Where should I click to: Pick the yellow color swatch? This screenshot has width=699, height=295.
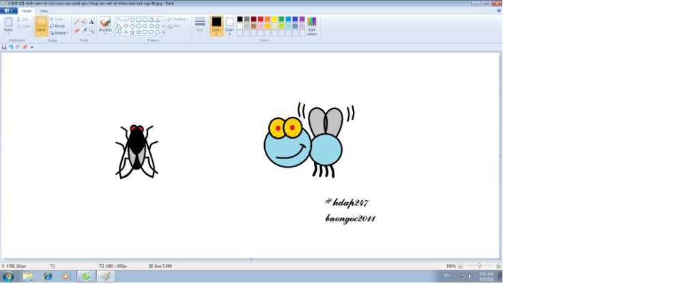274,19
